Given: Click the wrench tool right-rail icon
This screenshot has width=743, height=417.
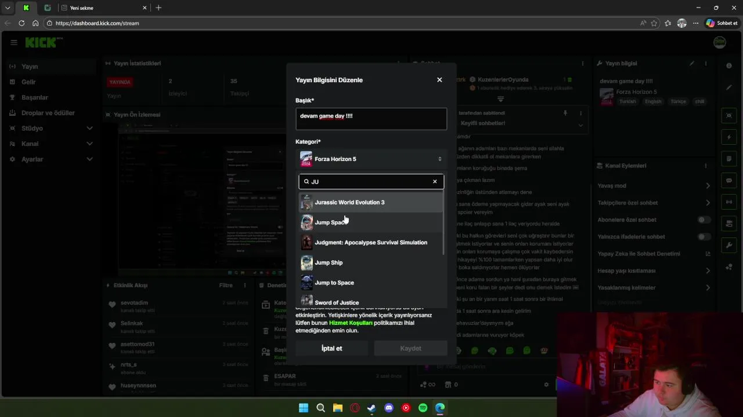Looking at the screenshot, I should [x=729, y=245].
